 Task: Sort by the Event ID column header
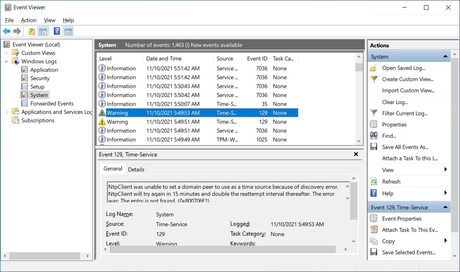(256, 59)
